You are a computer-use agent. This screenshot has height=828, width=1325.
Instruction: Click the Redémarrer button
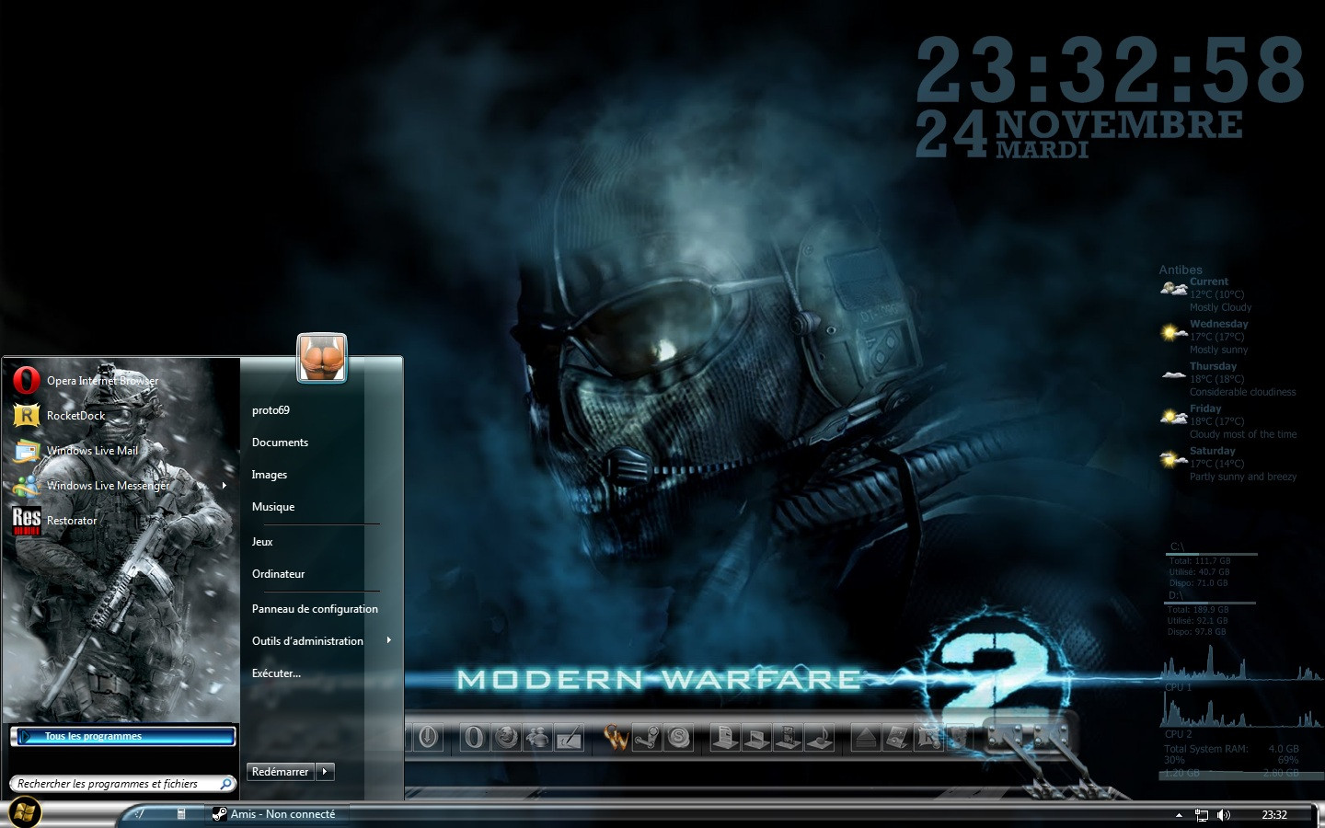[x=281, y=772]
